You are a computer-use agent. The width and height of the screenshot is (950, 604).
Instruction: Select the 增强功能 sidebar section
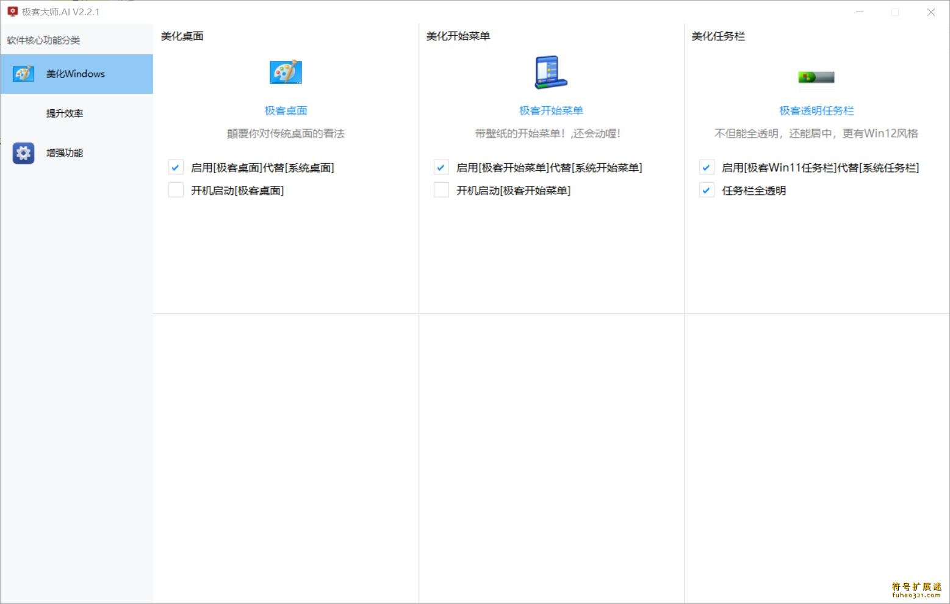[x=64, y=153]
